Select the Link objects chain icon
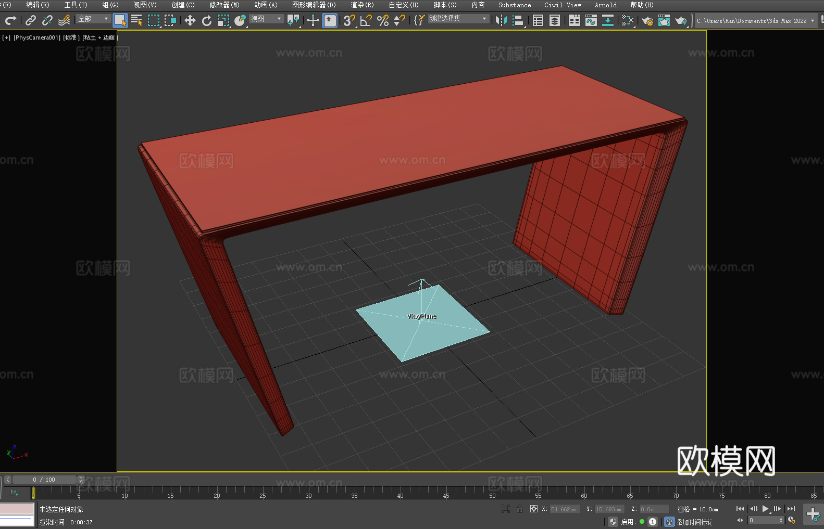The width and height of the screenshot is (824, 529). click(31, 20)
